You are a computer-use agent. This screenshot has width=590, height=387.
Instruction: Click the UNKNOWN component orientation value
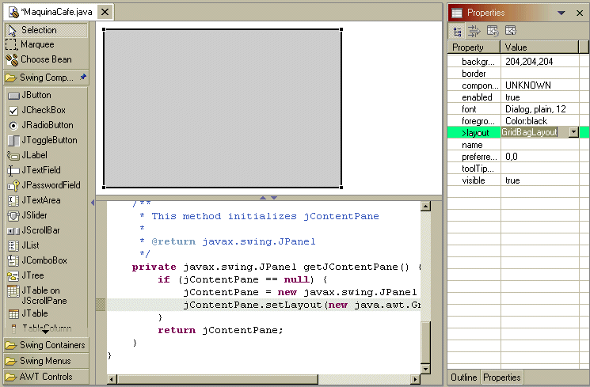[528, 85]
